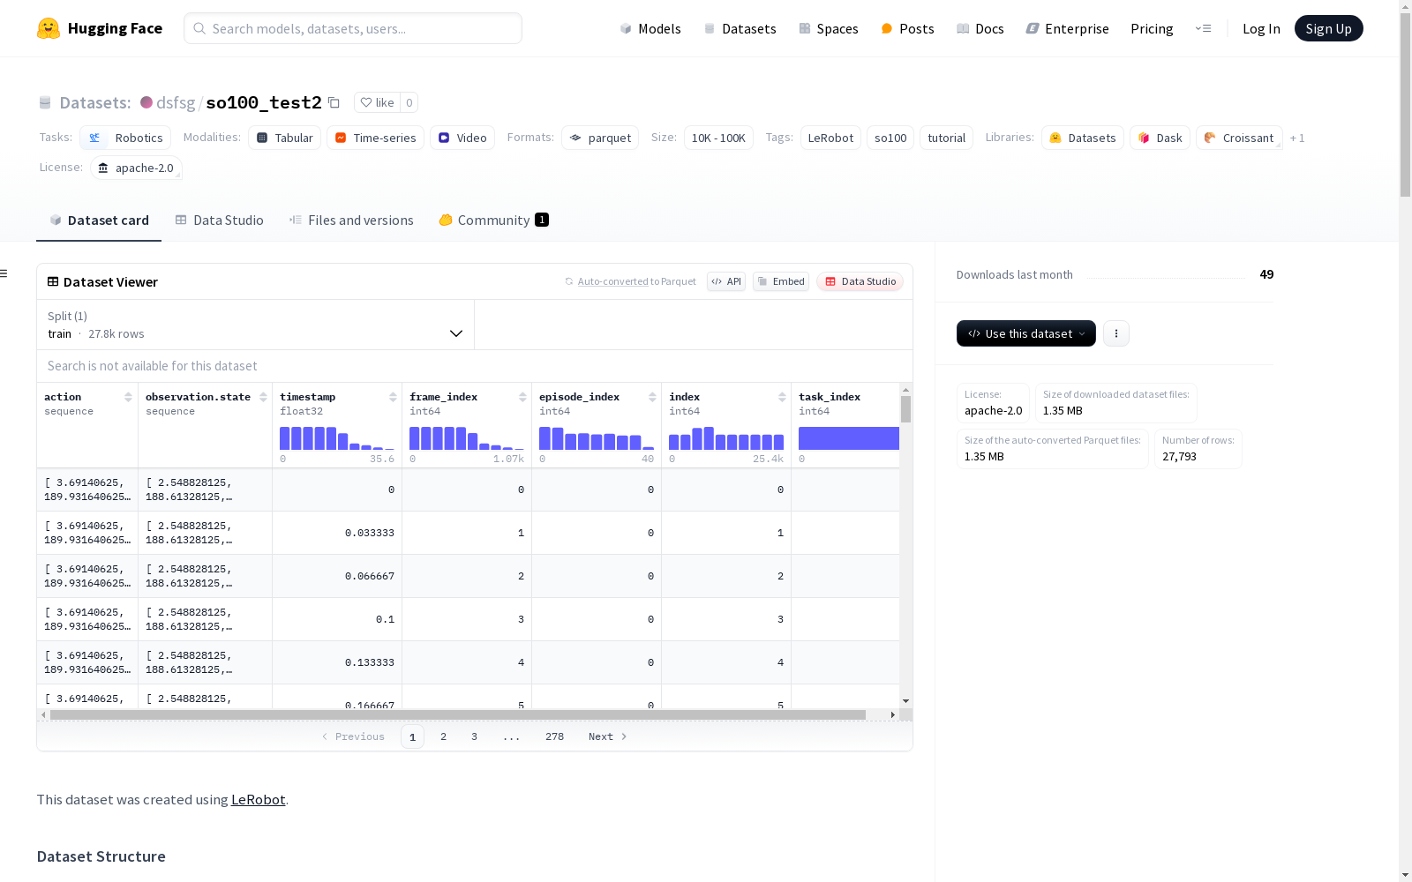Screen dimensions: 1412x882
Task: Click the episode_index histogram chart
Action: click(x=597, y=438)
